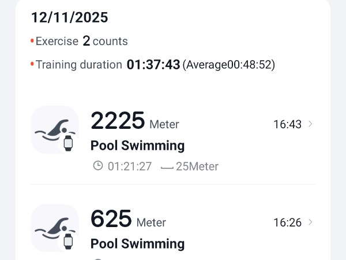Tap the watch badge on the 2225 meter icon
The height and width of the screenshot is (260, 346).
point(69,143)
